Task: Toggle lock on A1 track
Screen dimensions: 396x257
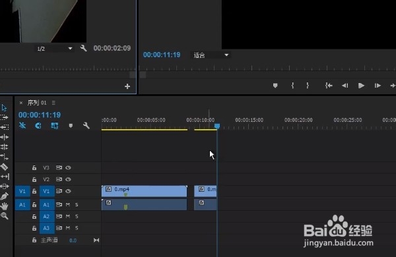Action: pos(34,204)
